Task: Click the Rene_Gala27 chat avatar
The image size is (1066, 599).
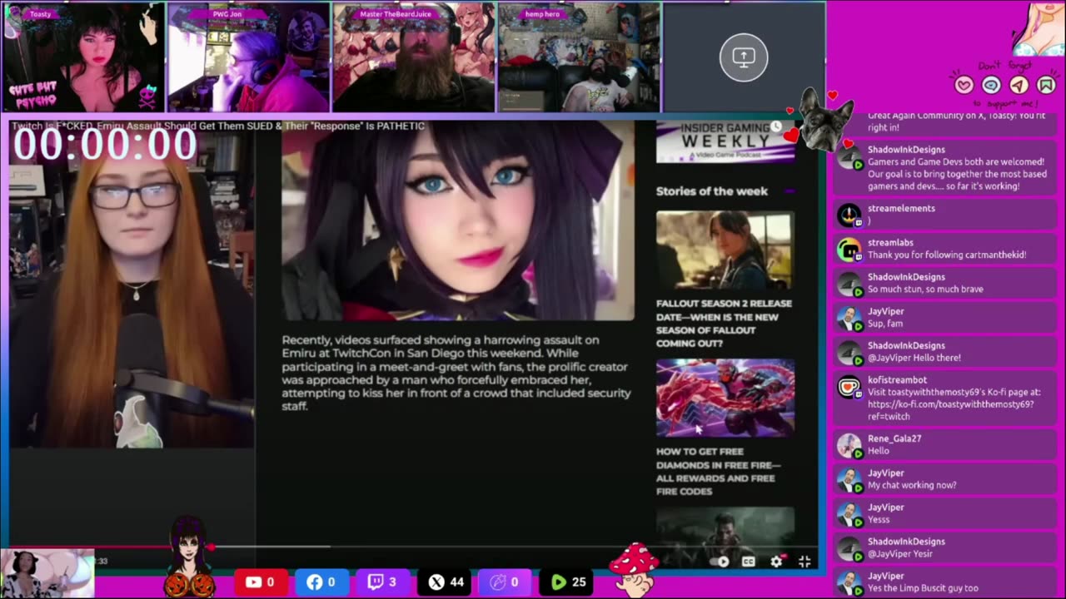Action: coord(849,445)
